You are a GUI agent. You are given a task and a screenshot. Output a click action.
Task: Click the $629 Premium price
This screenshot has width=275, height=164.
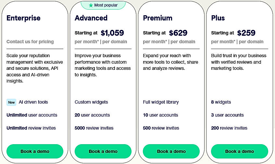[x=178, y=33]
